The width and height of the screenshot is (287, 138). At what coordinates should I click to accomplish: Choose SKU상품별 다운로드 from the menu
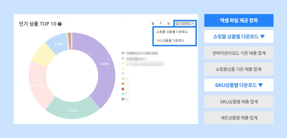(170, 40)
